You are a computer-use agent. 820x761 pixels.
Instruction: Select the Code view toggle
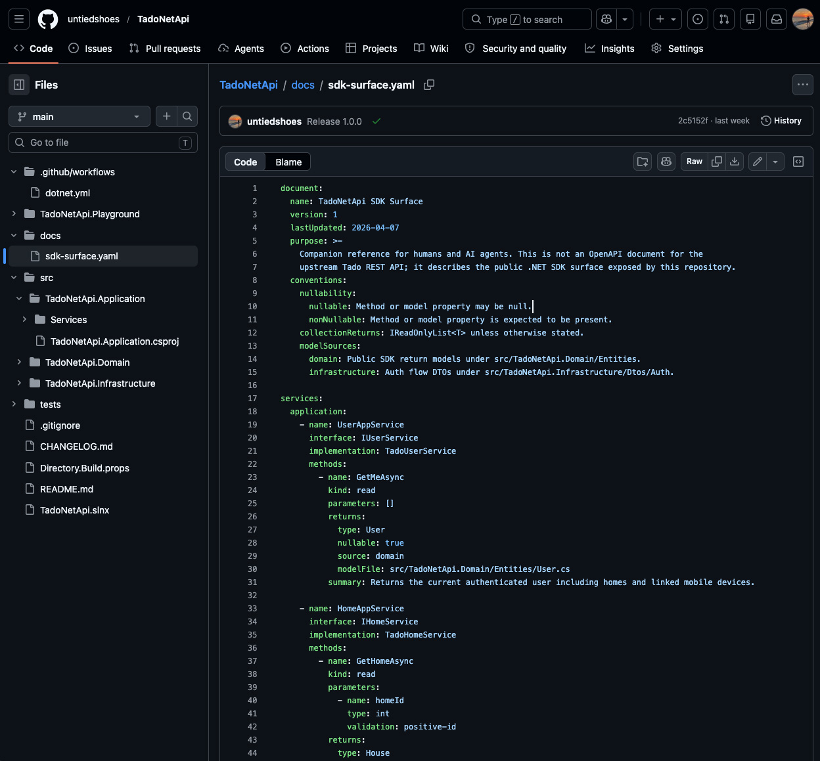click(245, 162)
